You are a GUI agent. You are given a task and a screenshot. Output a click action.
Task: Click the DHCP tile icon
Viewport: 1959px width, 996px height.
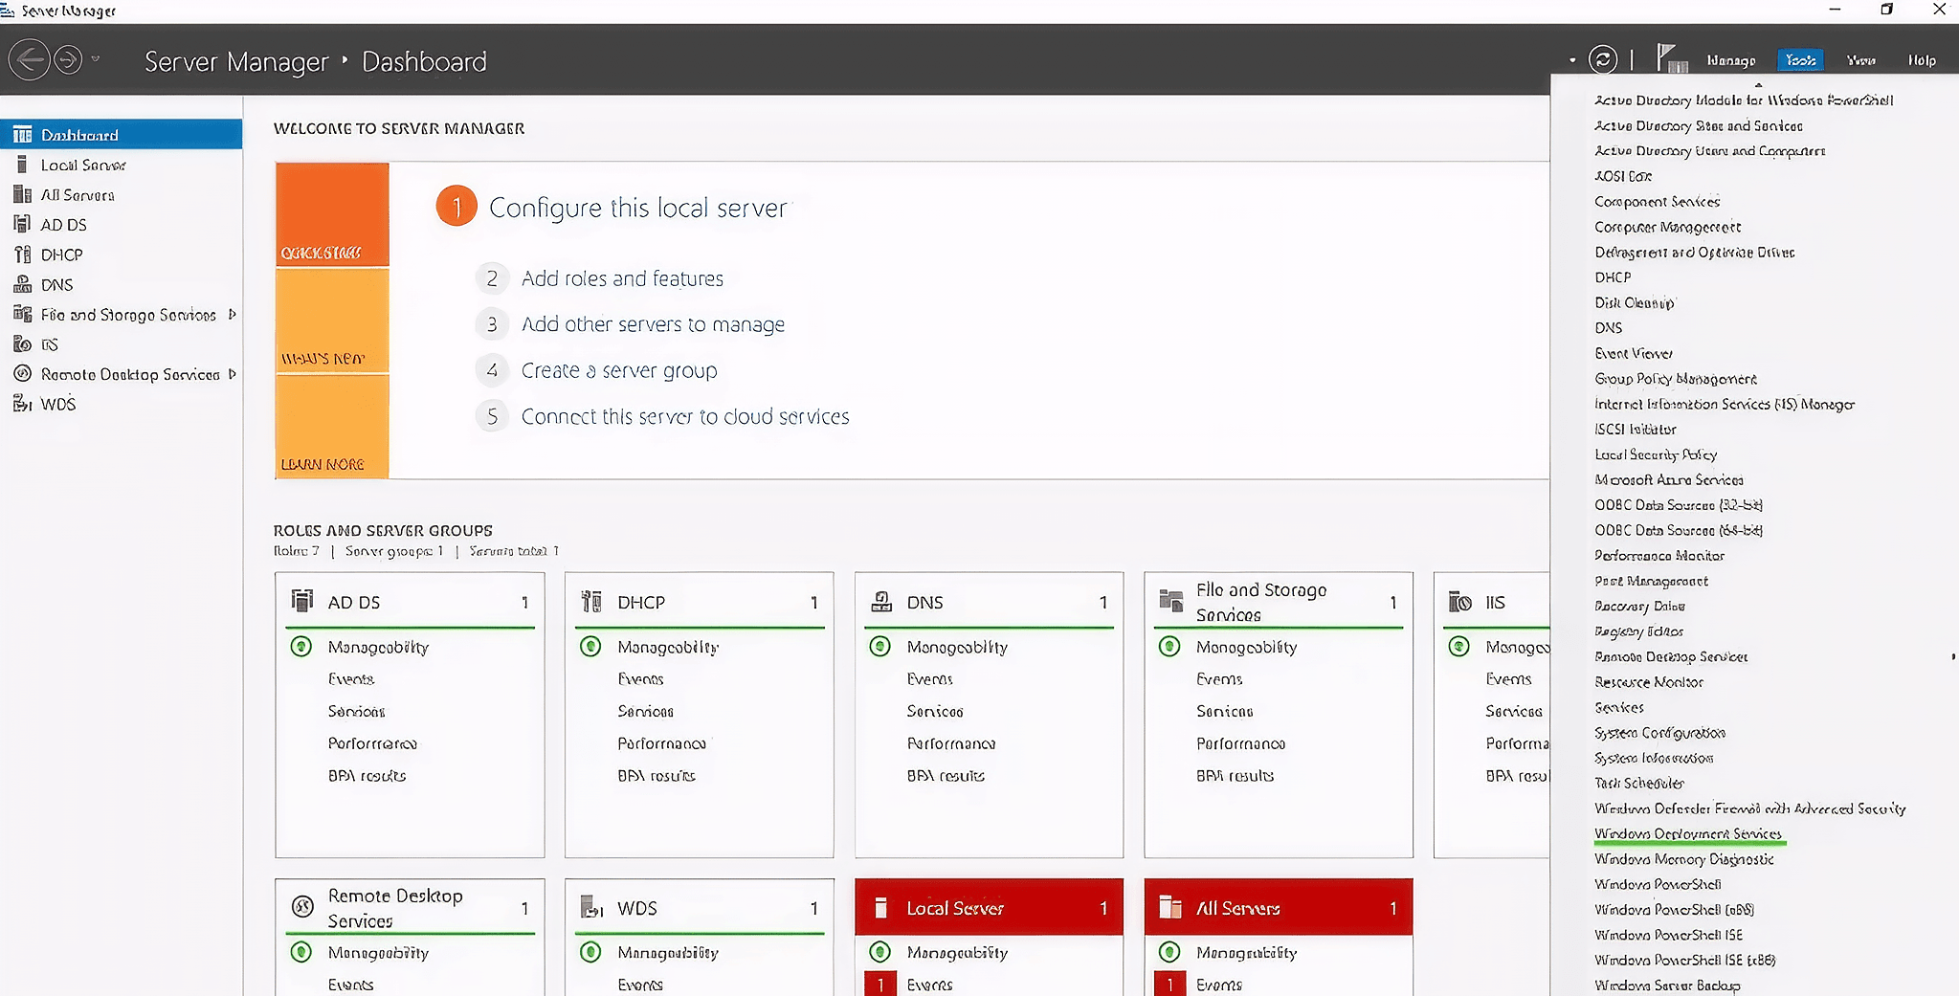(x=591, y=601)
